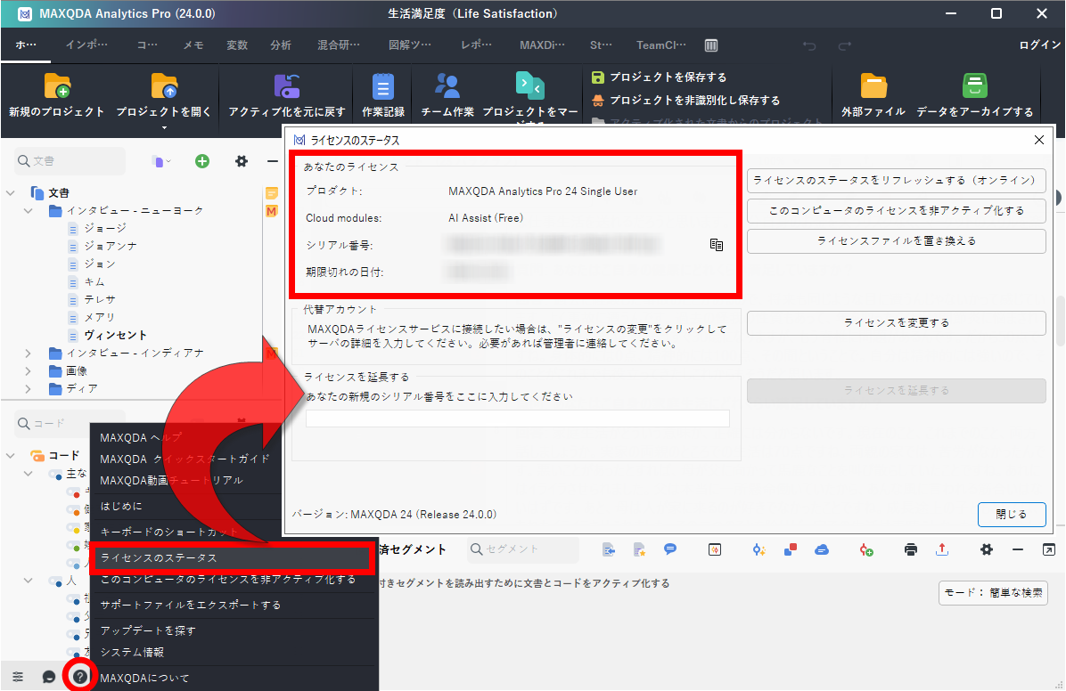Expand インタビュー - インディアナ folder

pyautogui.click(x=28, y=354)
